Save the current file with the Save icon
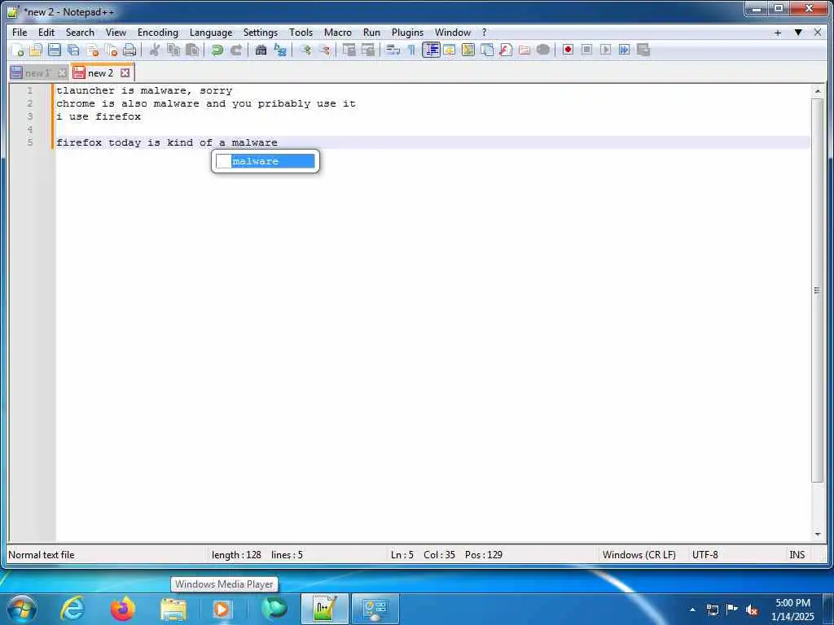 coord(55,50)
